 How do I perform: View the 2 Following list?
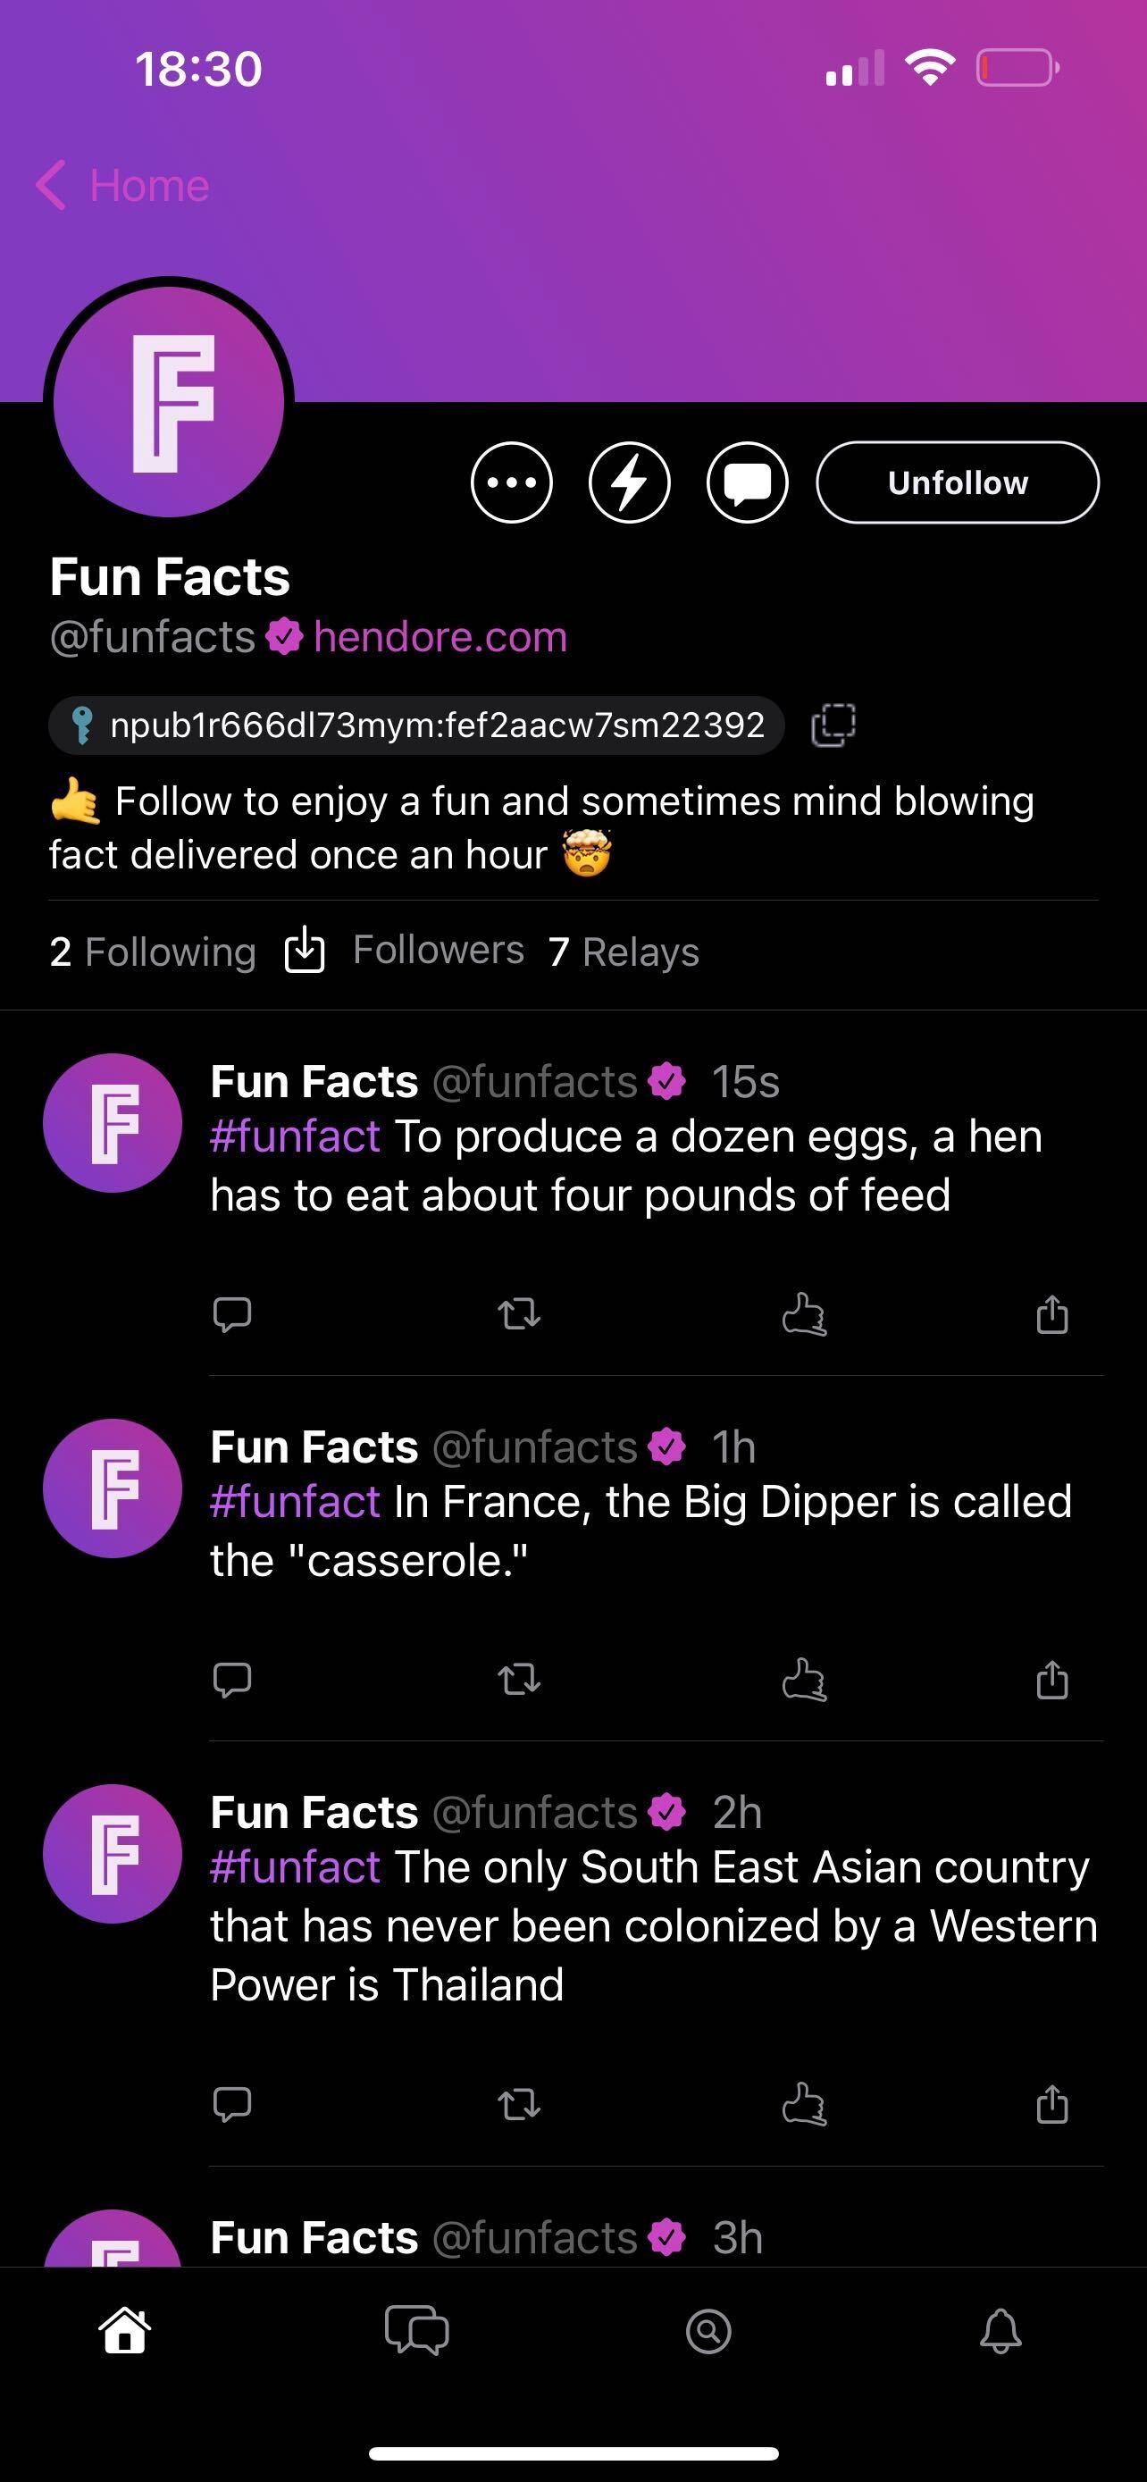coord(152,952)
